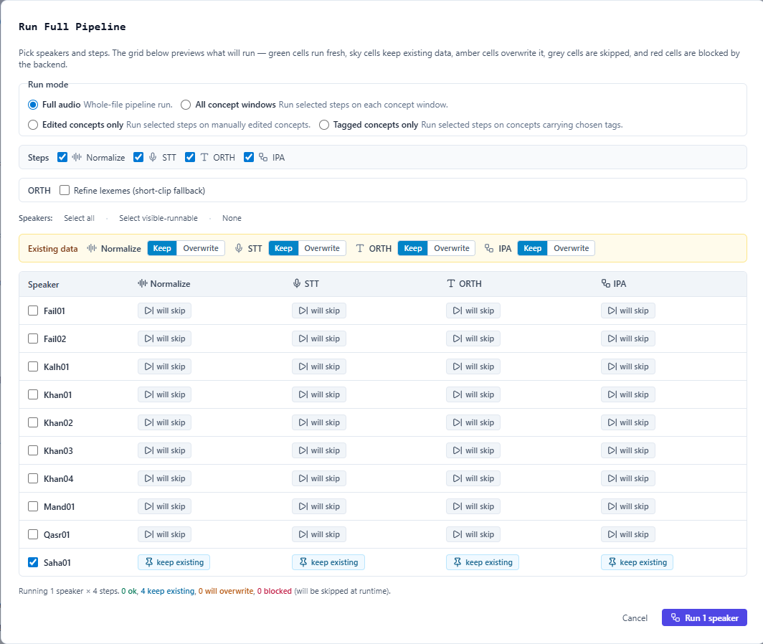Viewport: 763px width, 644px height.
Task: Click pin icon in Saha01 Normalize cell
Action: (x=149, y=562)
